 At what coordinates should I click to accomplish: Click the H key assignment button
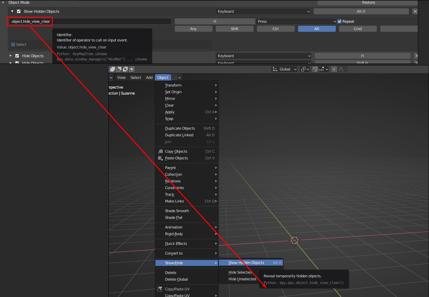215,21
